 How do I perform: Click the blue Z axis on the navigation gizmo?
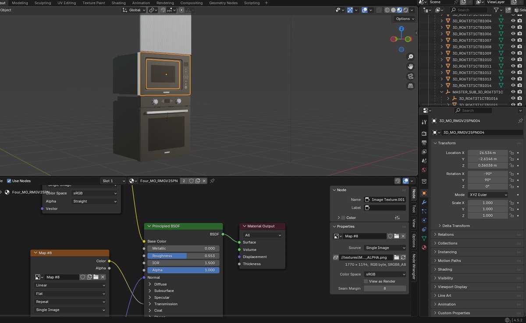(401, 29)
